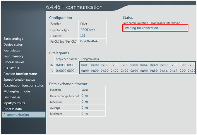Image resolution: width=197 pixels, height=135 pixels.
Task: Open Speed function status page
Action: 19,79
